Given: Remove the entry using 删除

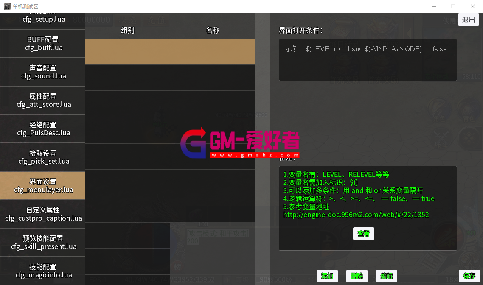Looking at the screenshot, I should tap(357, 276).
